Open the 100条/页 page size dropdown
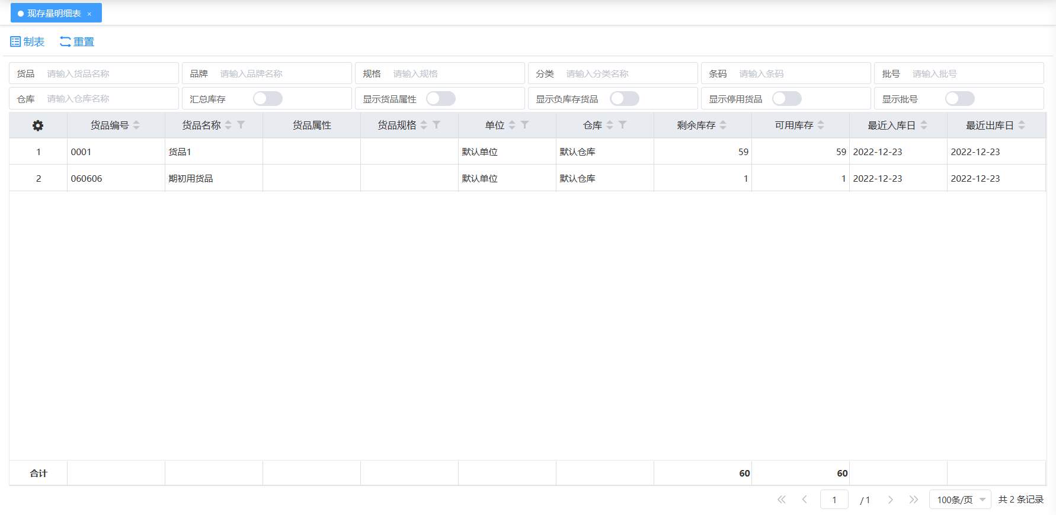 (960, 500)
